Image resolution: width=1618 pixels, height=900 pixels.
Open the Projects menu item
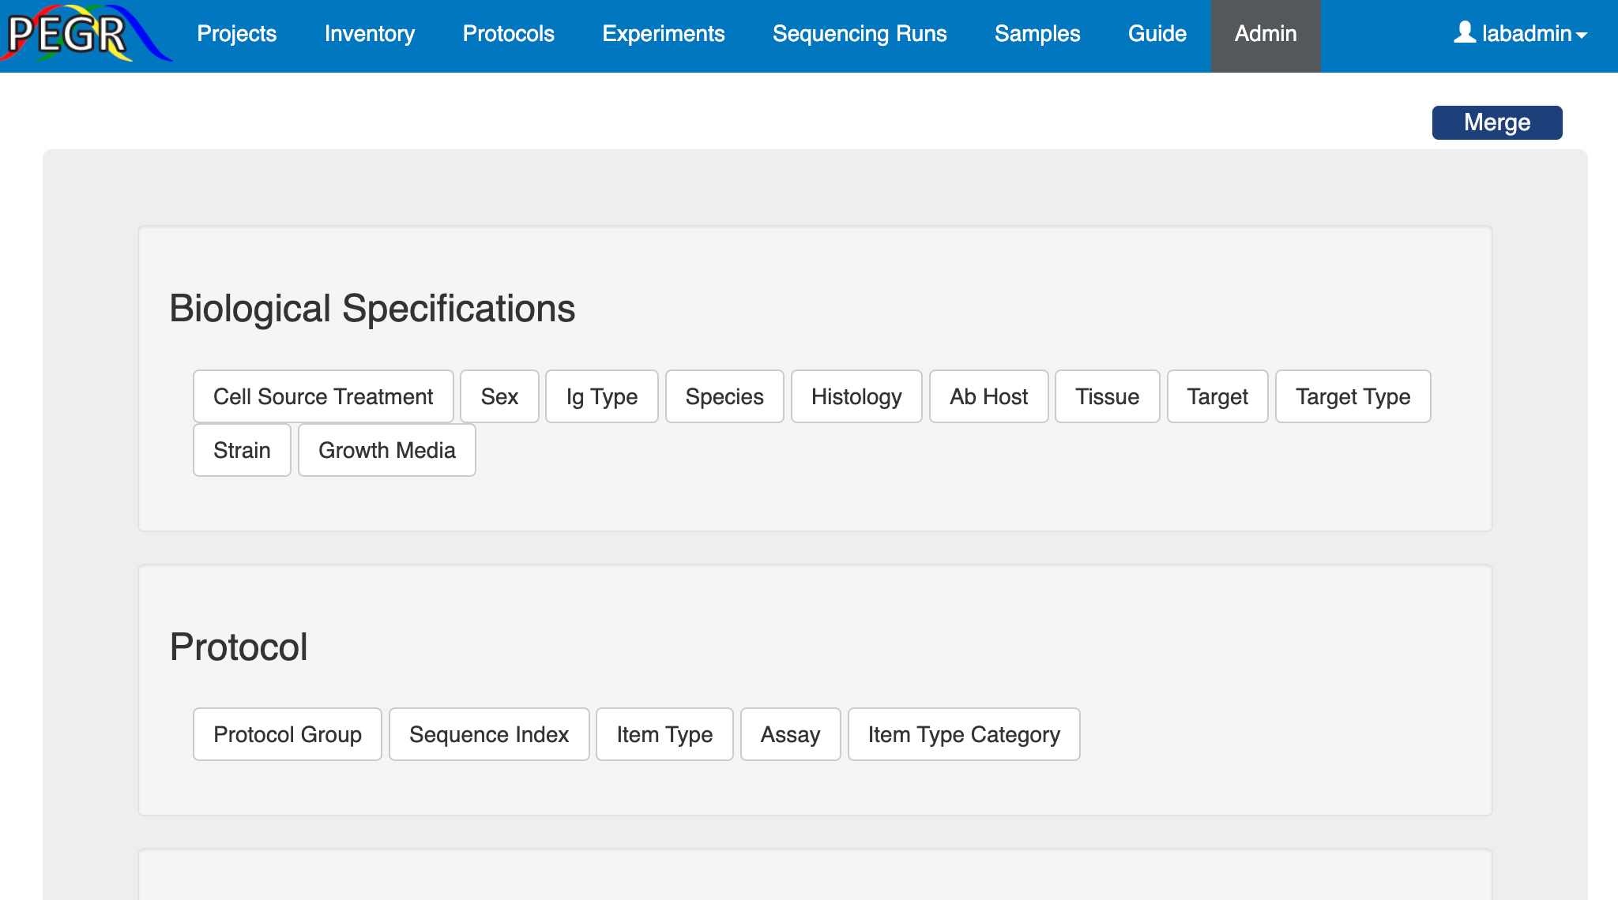236,34
